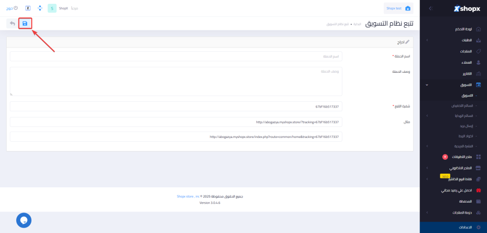Click the ShopX avatar with letter S
This screenshot has height=233, width=487.
(52, 9)
